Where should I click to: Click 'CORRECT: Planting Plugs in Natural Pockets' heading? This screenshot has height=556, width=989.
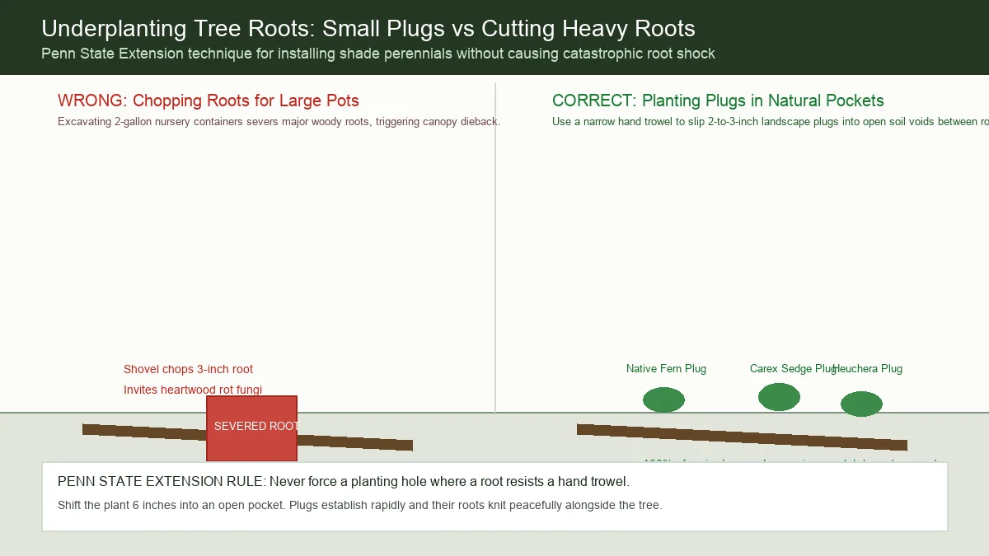718,100
